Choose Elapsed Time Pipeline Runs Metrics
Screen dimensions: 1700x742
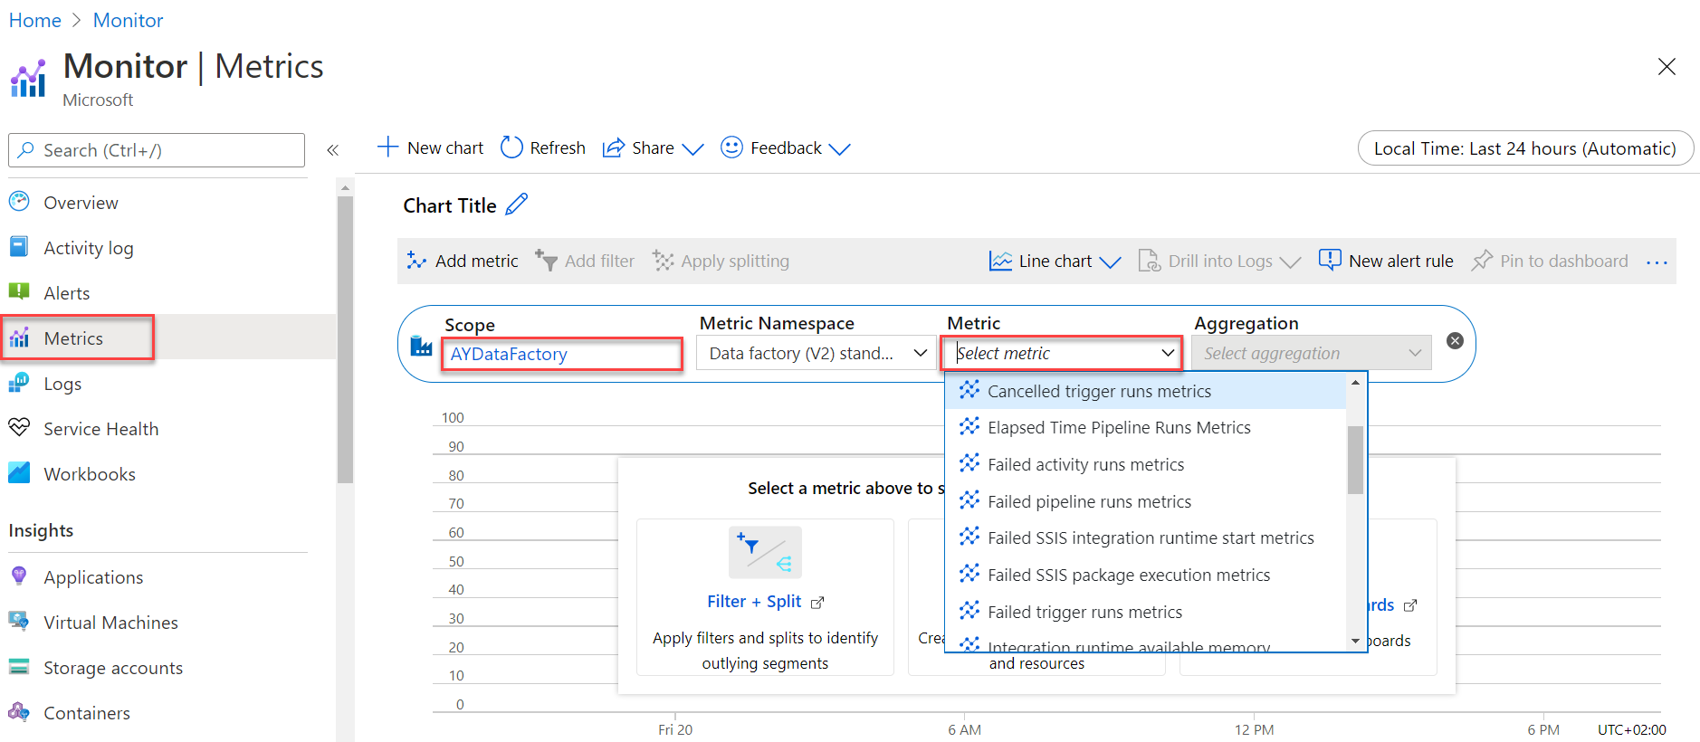(x=1119, y=427)
